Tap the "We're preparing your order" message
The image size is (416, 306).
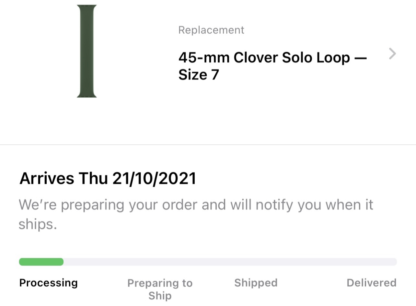point(196,205)
